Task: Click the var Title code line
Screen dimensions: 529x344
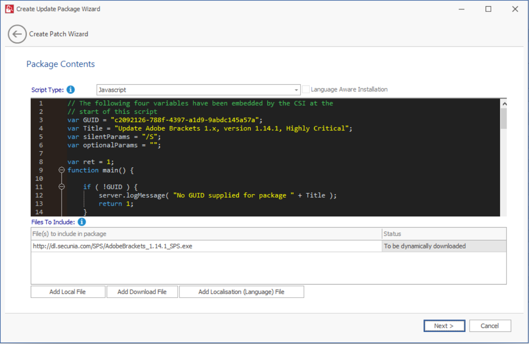Action: 209,128
